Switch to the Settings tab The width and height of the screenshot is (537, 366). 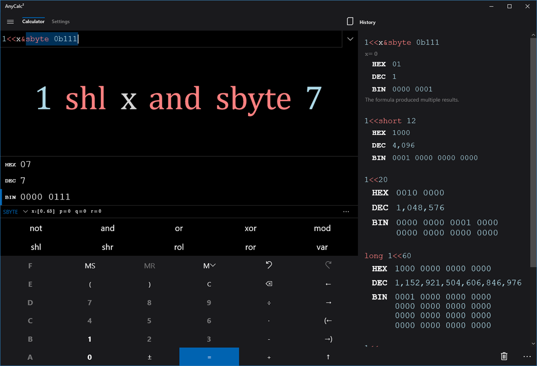60,21
